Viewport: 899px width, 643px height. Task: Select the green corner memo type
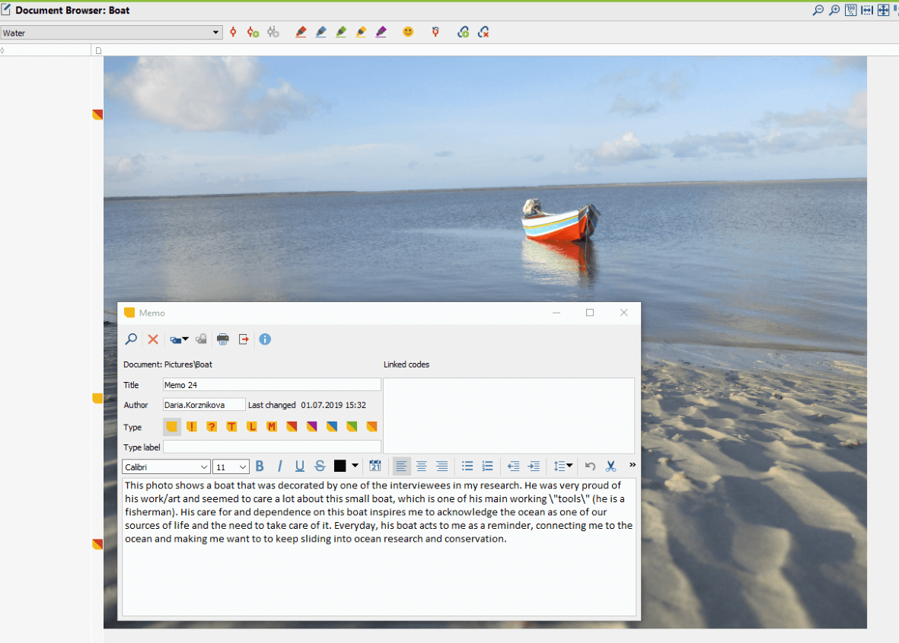(x=352, y=426)
